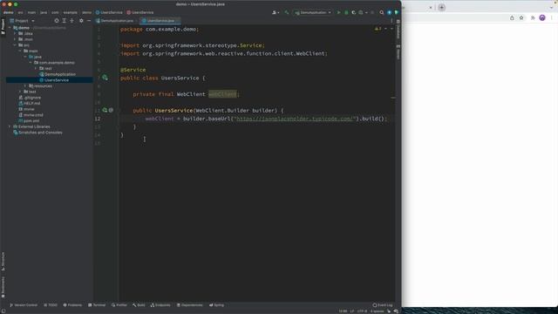Bookmark page star in browser window
Screen dimensions: 558x314
click(x=521, y=17)
